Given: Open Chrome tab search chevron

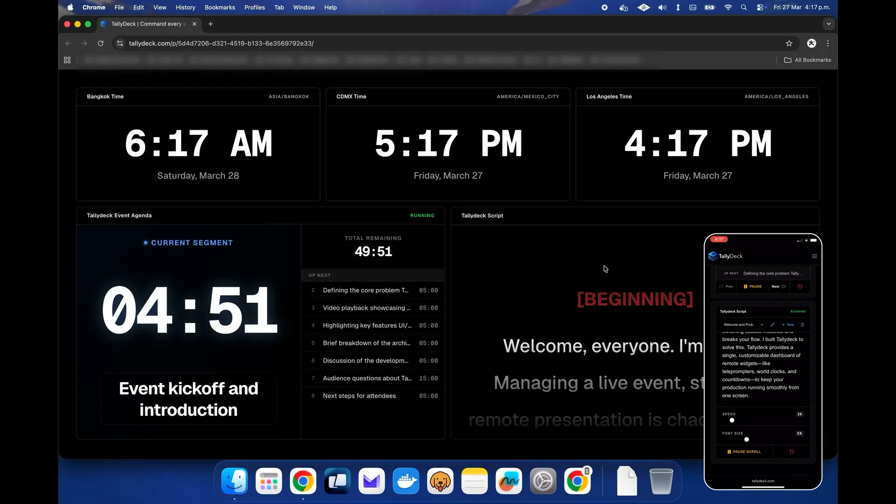Looking at the screenshot, I should pos(828,24).
